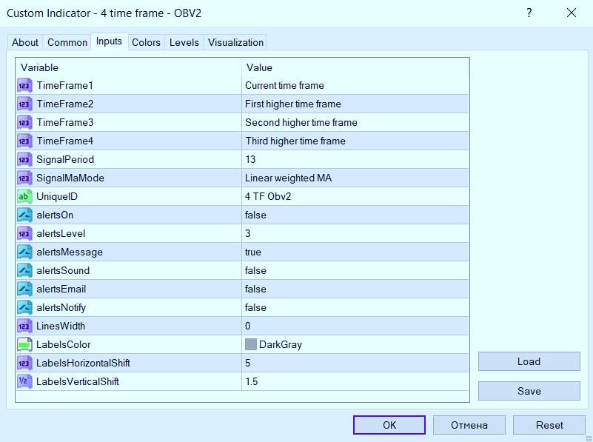The width and height of the screenshot is (593, 442).
Task: Click the integer icon beside SignalPeriod
Action: (x=24, y=159)
